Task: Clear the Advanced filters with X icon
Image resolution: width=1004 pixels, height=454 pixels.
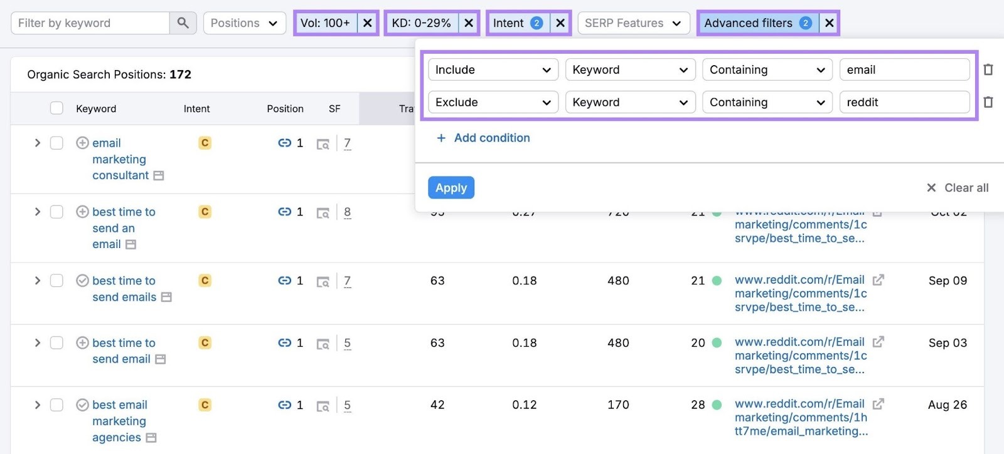Action: 829,23
